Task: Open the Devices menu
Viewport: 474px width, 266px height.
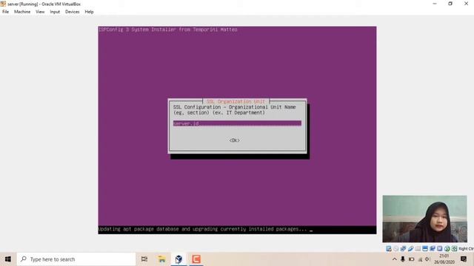Action: (x=73, y=12)
